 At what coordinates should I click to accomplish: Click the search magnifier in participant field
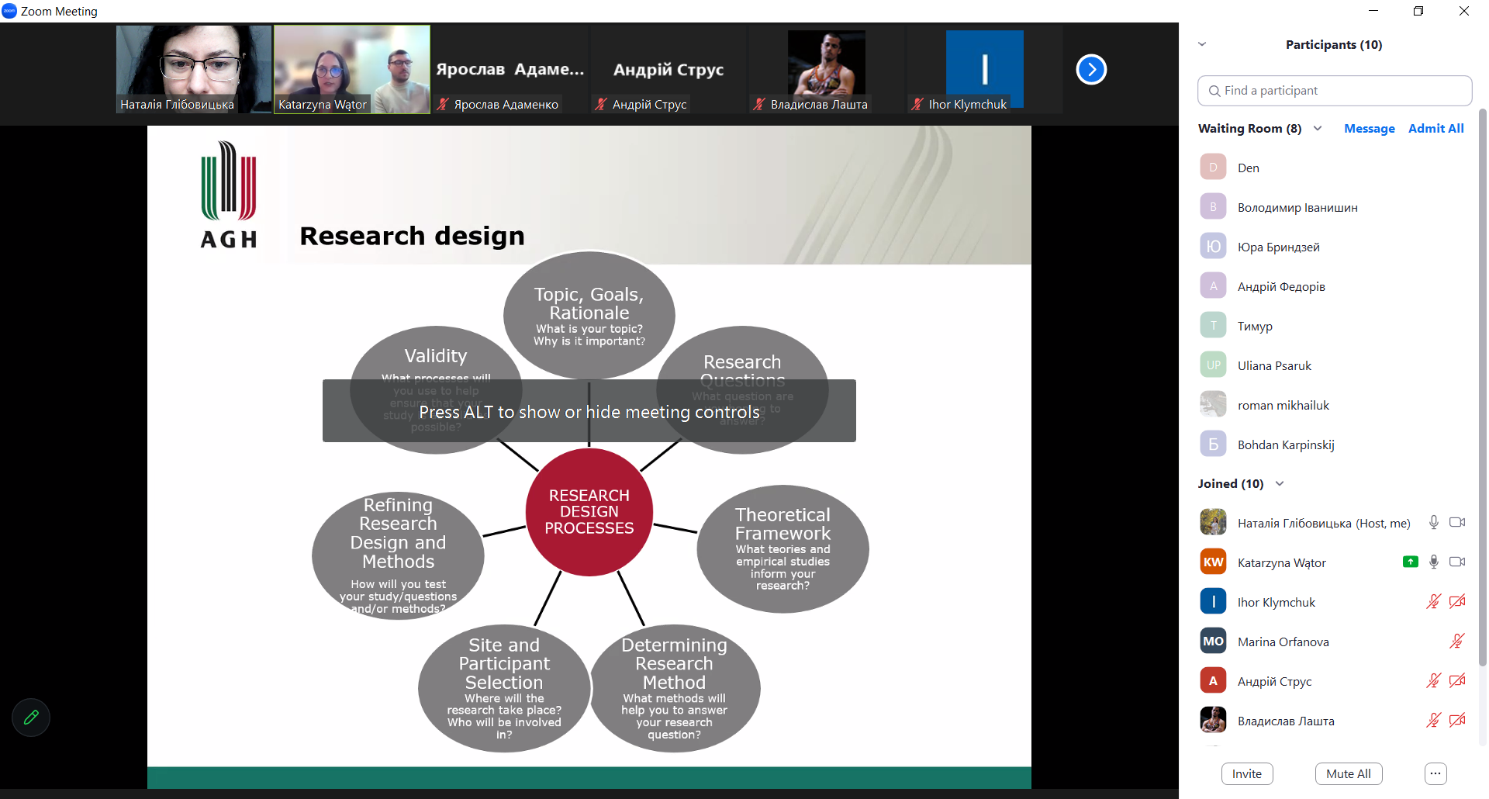[x=1214, y=91]
